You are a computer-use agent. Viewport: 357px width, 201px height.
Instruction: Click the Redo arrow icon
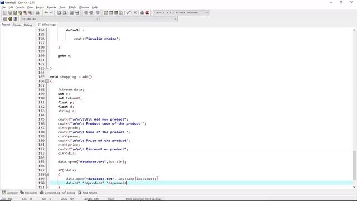pyautogui.click(x=51, y=12)
